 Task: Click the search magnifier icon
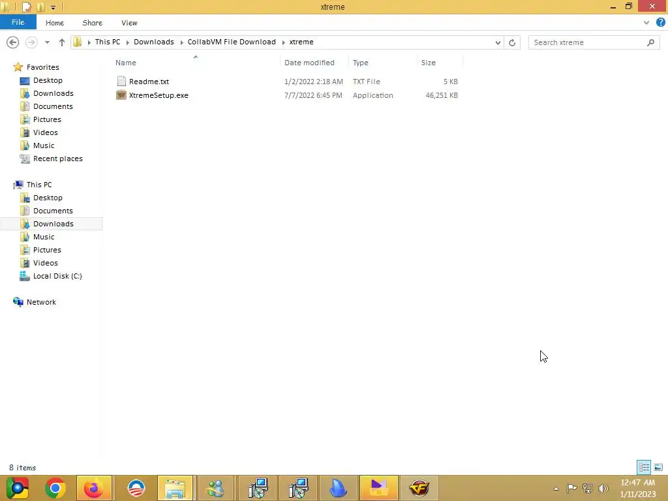[650, 42]
